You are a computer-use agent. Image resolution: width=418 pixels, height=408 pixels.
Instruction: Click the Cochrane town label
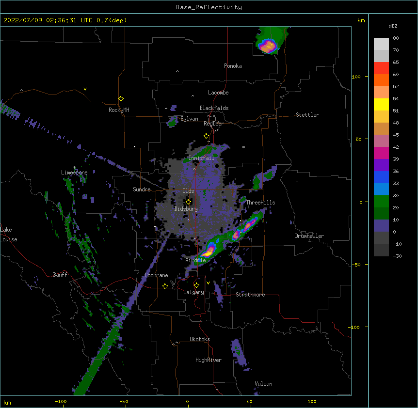point(156,275)
